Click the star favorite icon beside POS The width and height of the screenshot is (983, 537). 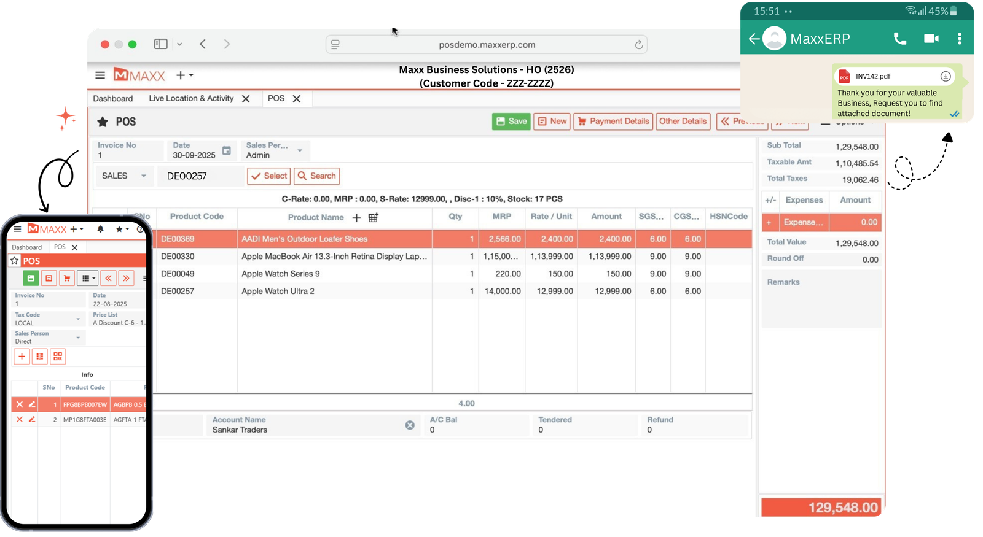(x=103, y=122)
